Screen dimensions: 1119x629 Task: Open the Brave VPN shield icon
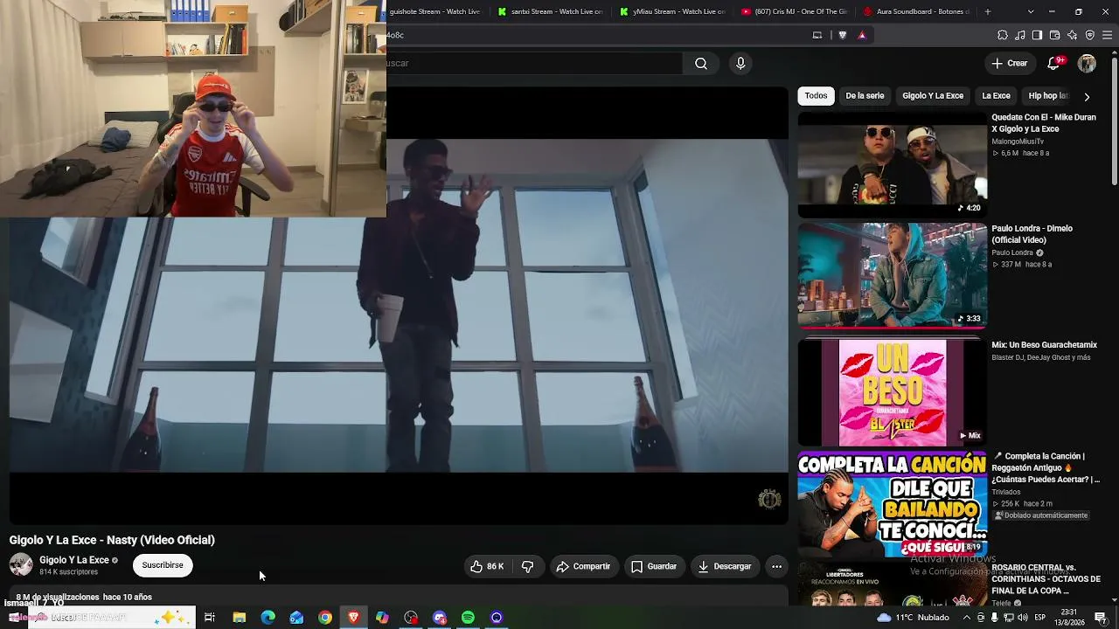[x=1089, y=35]
